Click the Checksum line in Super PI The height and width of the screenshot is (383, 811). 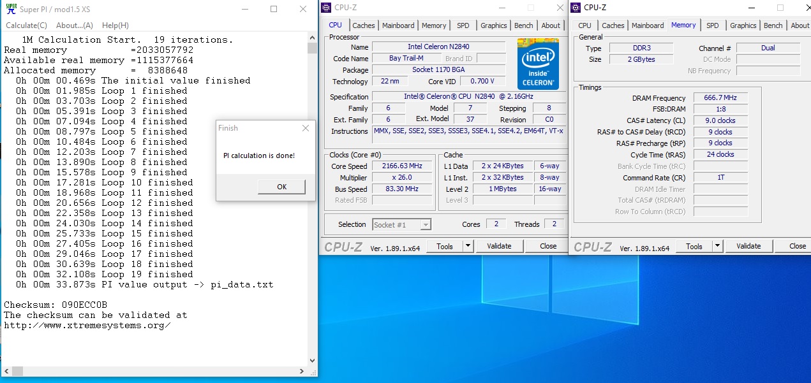coord(56,305)
